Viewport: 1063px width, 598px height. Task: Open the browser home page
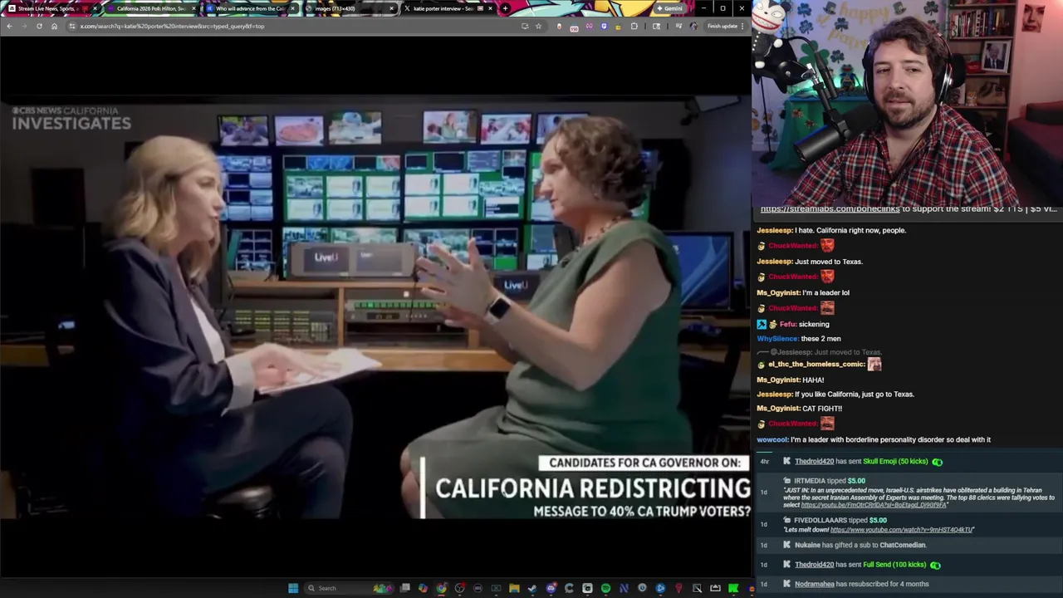point(54,26)
